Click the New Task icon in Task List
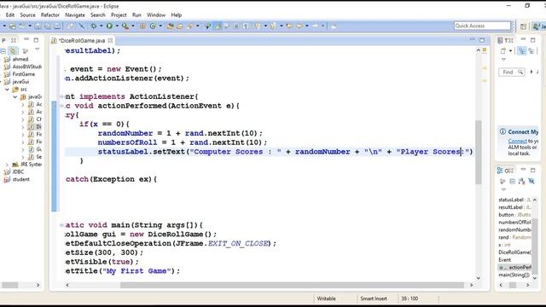 502,51
